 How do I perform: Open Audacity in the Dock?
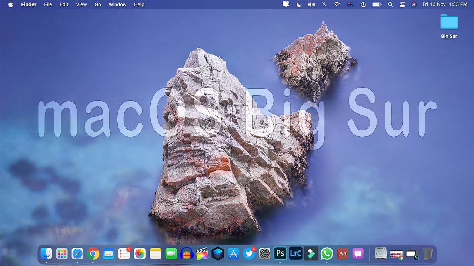tap(187, 253)
